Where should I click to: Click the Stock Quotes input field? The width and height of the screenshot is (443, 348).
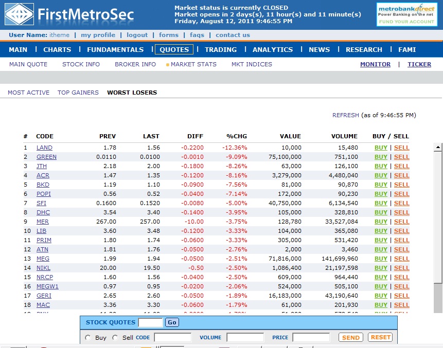click(151, 322)
